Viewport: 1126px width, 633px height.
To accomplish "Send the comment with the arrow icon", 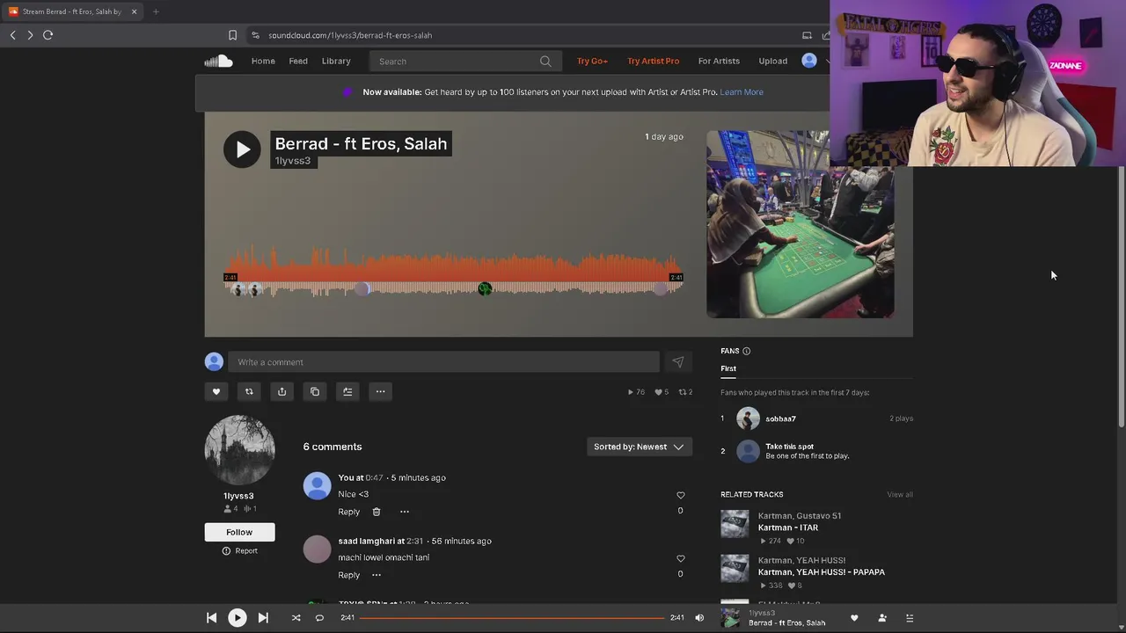I will 678,361.
